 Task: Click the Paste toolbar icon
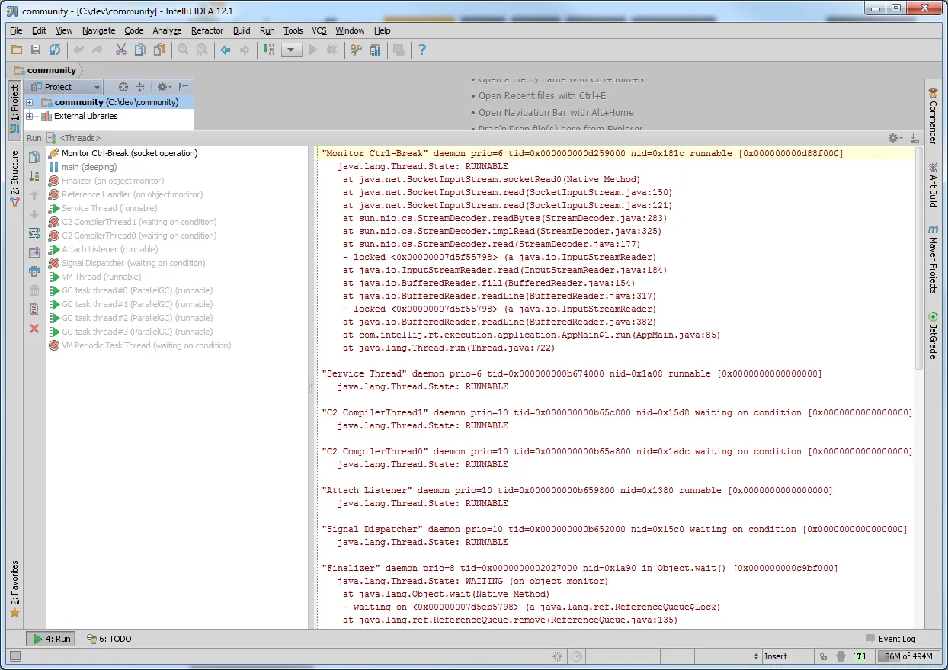(159, 50)
